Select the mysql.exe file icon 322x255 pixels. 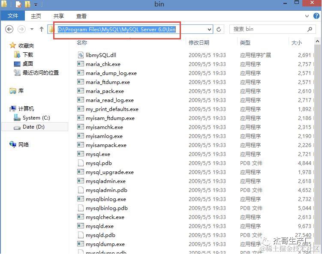pyautogui.click(x=81, y=154)
